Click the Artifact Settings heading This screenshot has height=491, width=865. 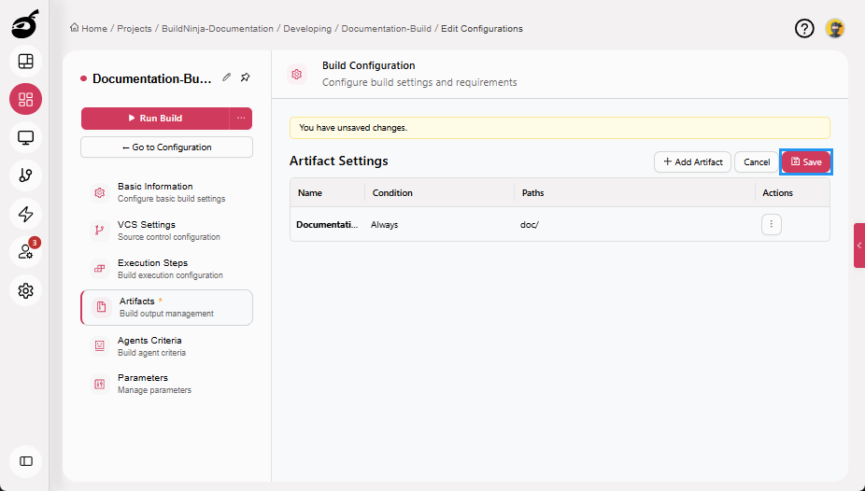[339, 161]
